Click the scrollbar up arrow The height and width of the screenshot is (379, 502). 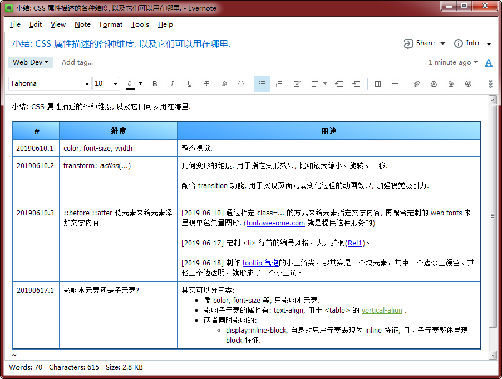[493, 100]
